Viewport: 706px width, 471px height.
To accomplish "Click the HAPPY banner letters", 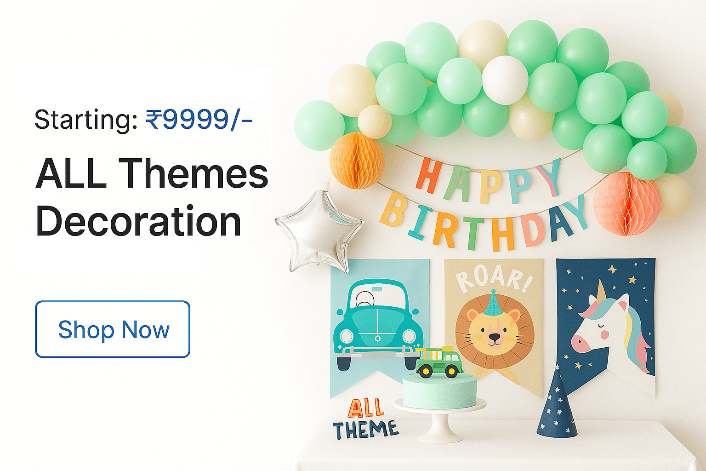I will click(x=489, y=181).
